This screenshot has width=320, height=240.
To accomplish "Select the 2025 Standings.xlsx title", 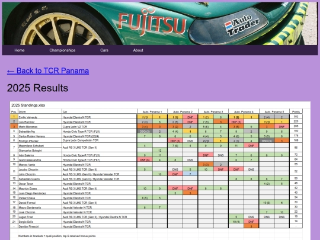I will (28, 105).
